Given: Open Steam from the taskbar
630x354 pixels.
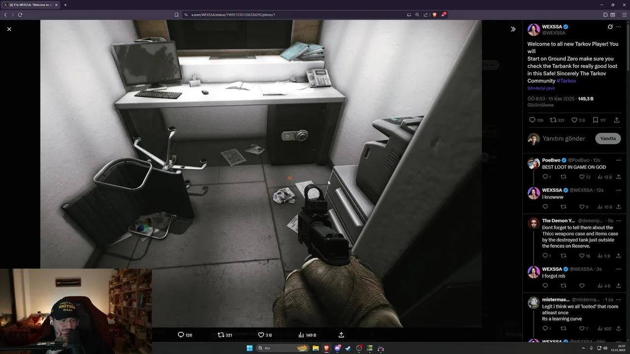Looking at the screenshot, I should tap(348, 349).
